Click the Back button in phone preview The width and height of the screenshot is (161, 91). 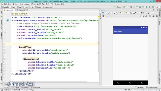point(118,83)
